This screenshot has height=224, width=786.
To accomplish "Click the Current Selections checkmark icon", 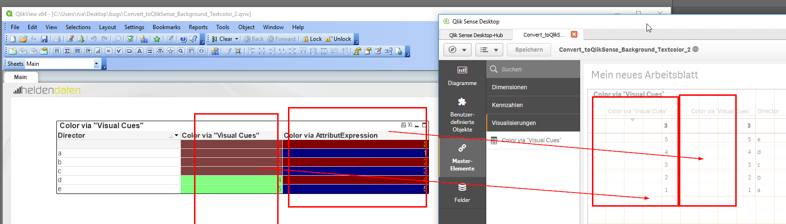I will pos(130,39).
